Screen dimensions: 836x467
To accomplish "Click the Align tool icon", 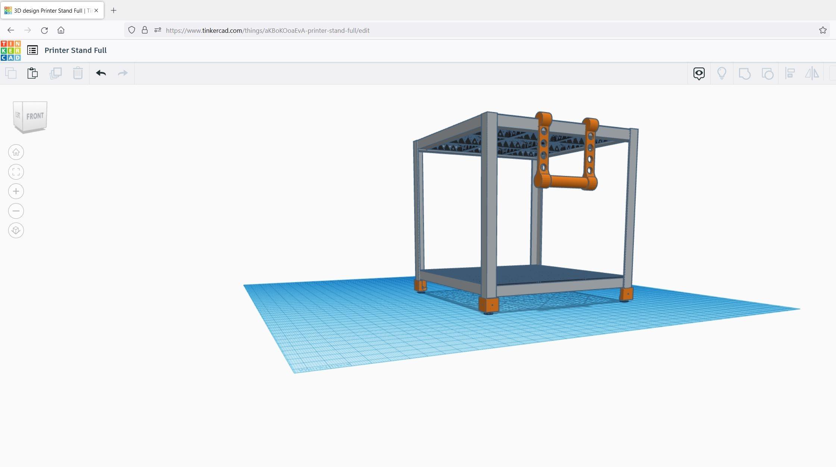I will click(x=790, y=73).
